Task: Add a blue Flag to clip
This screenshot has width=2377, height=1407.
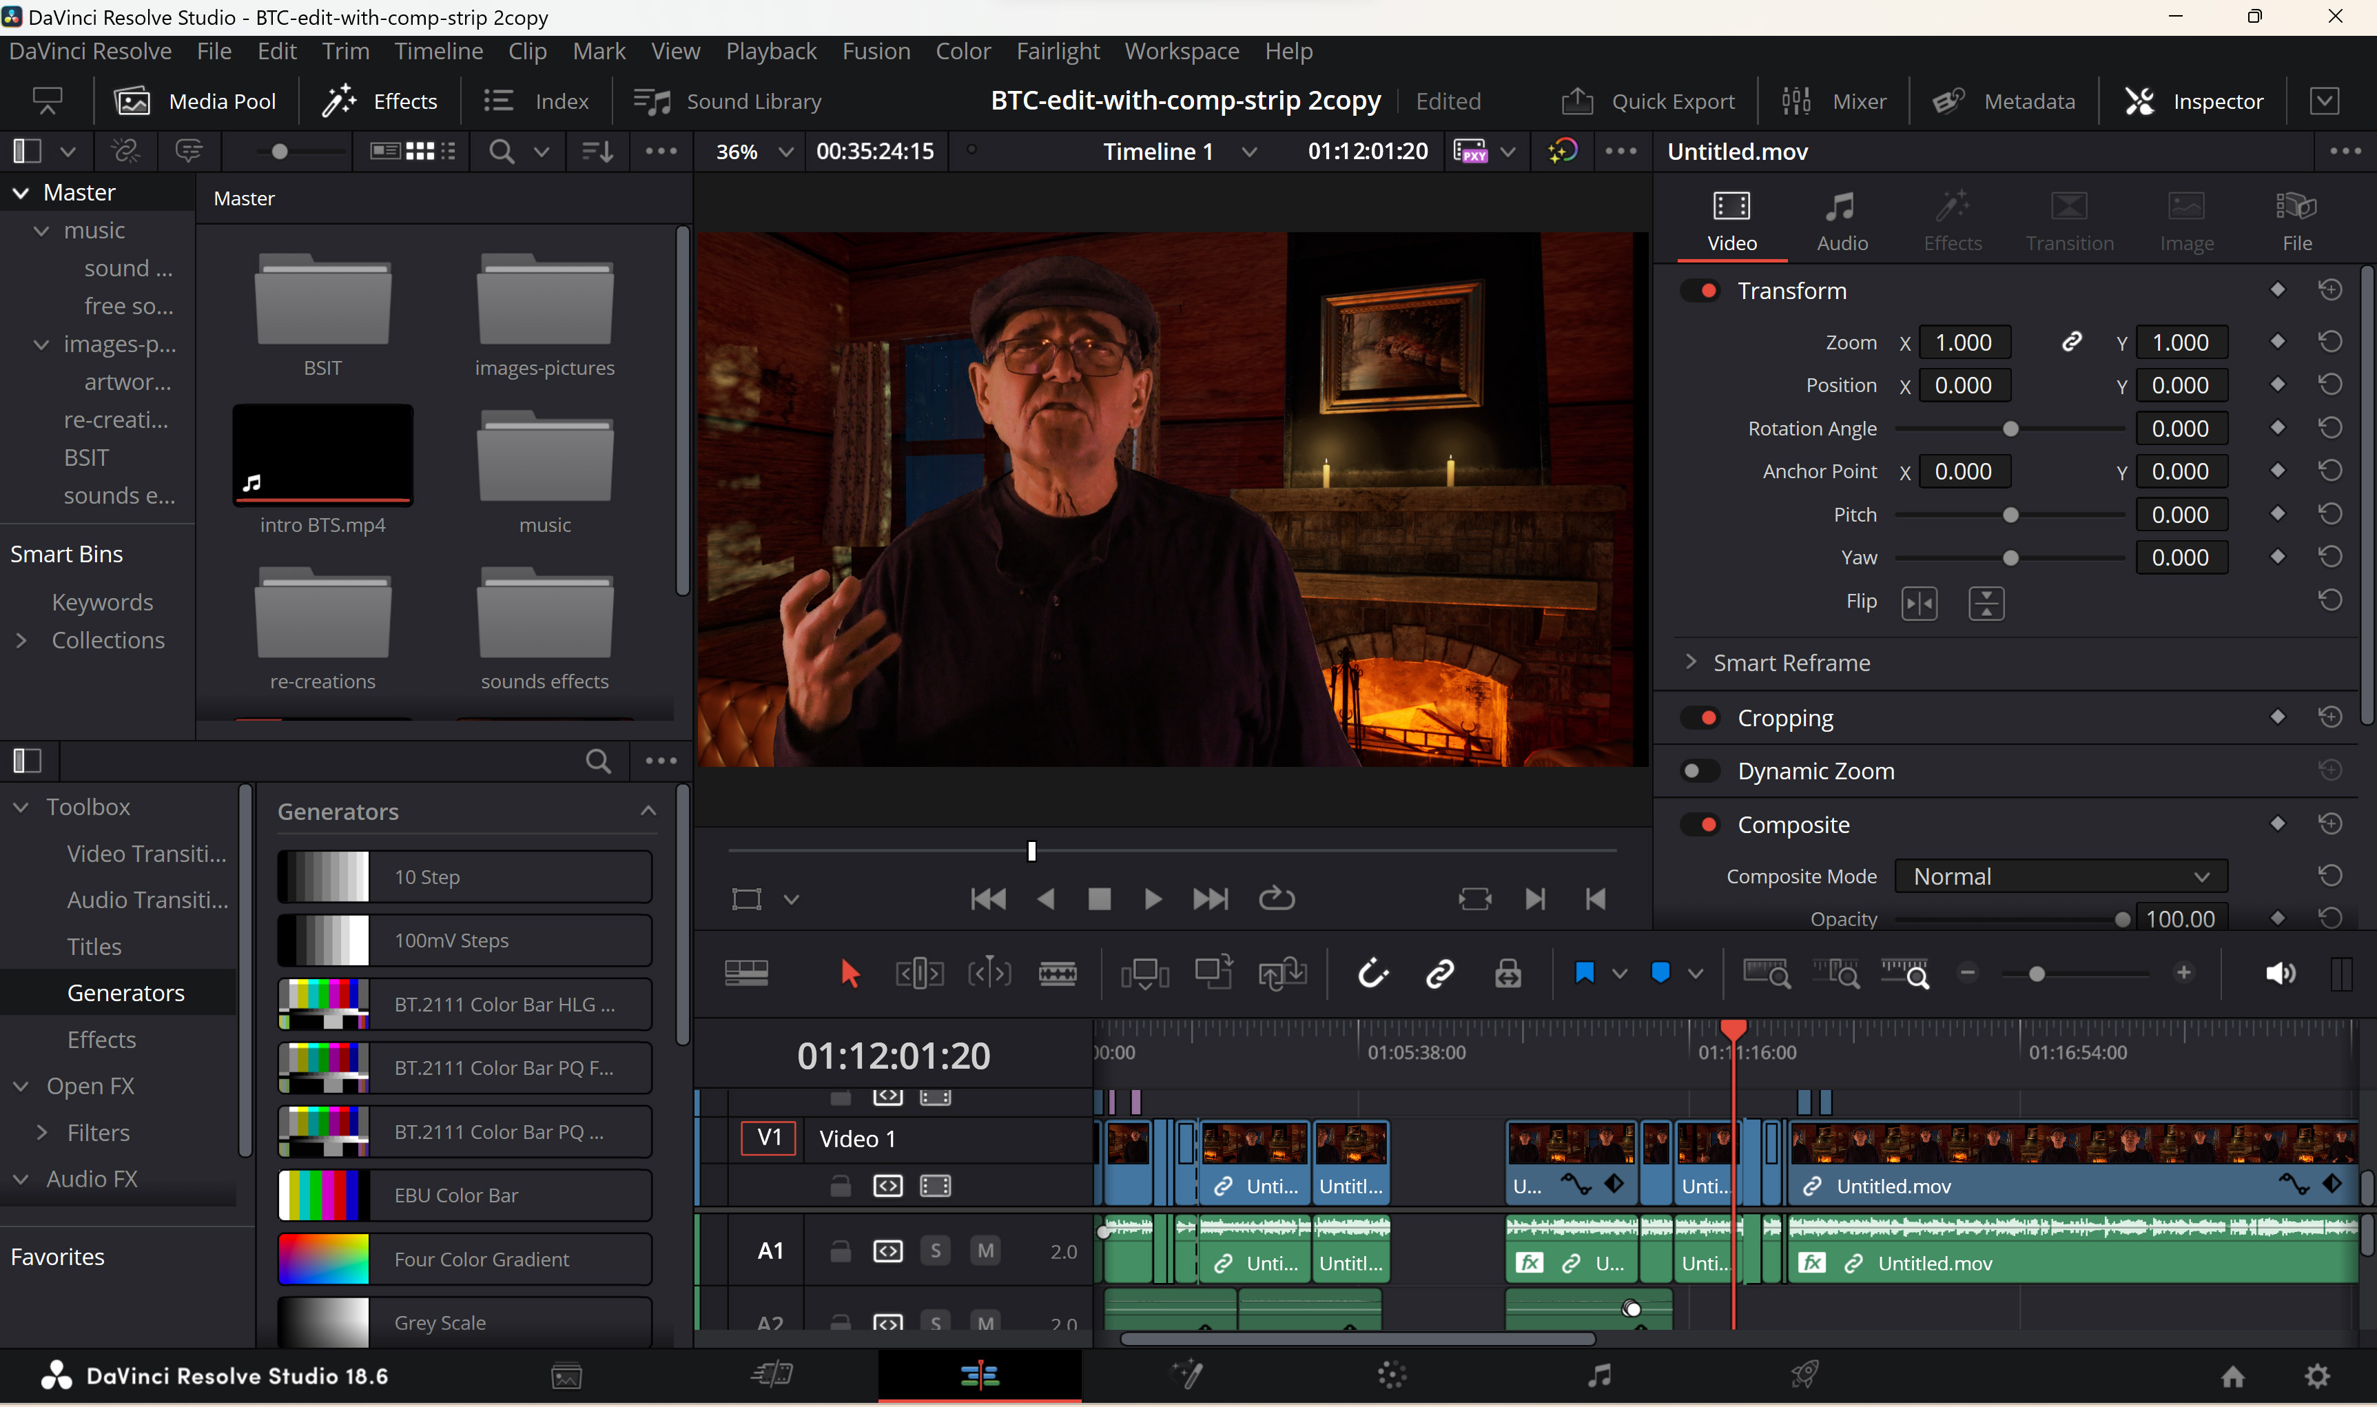Action: coord(1585,974)
